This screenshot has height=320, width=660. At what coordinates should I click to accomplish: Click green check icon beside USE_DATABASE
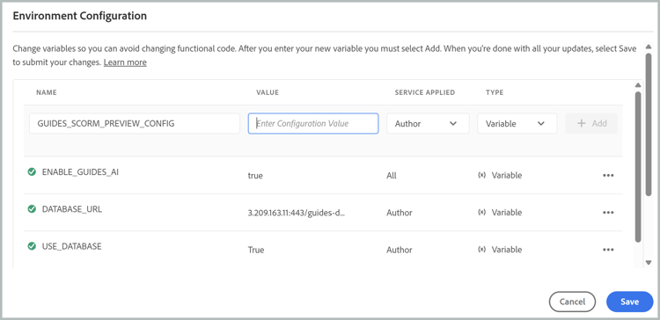tap(32, 246)
